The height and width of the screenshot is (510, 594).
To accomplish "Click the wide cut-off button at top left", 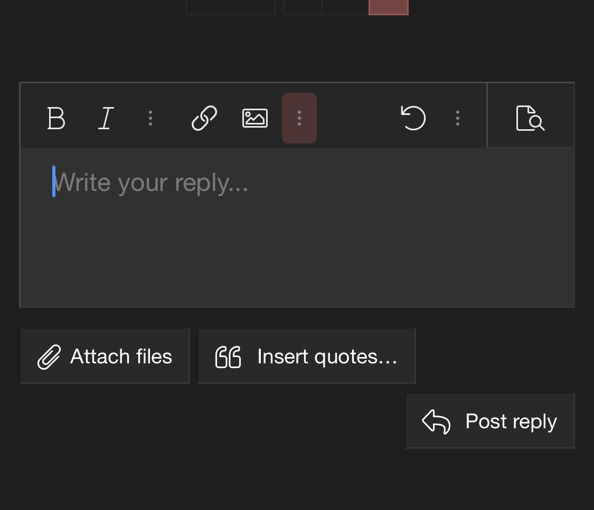I will [231, 7].
